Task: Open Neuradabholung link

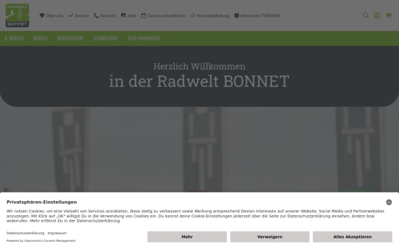Action: [x=209, y=15]
